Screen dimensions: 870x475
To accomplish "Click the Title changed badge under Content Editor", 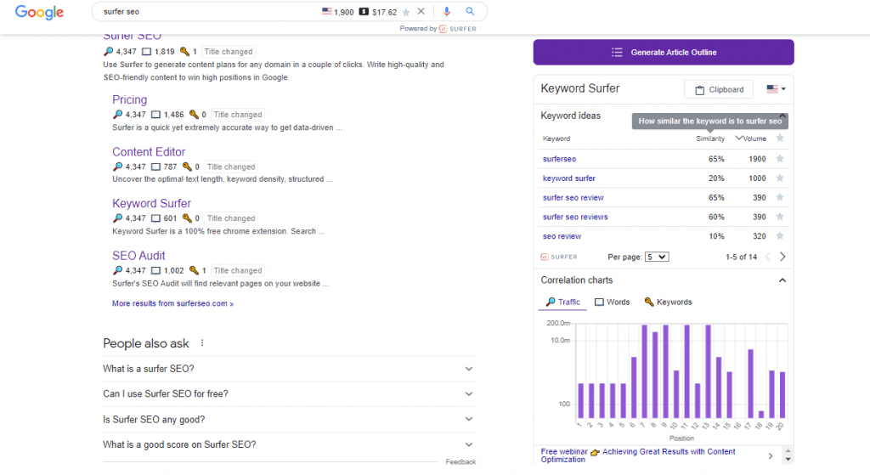I will (x=231, y=167).
